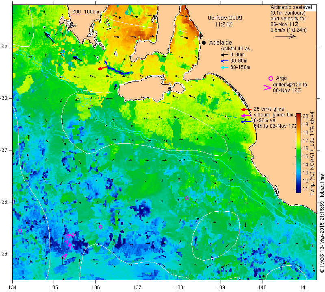Click the colorbar value 18

click(305, 132)
